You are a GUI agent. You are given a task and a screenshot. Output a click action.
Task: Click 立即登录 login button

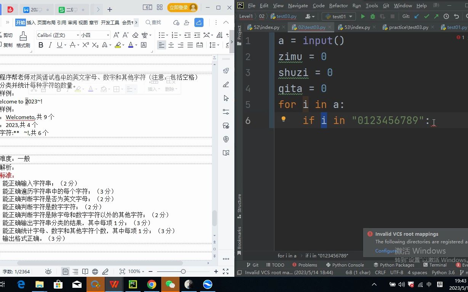click(183, 7)
